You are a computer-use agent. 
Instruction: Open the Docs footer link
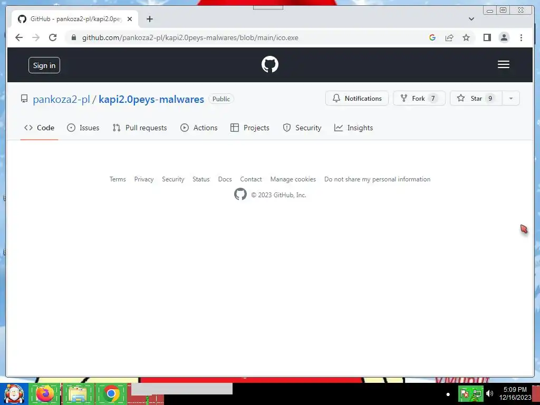225,179
